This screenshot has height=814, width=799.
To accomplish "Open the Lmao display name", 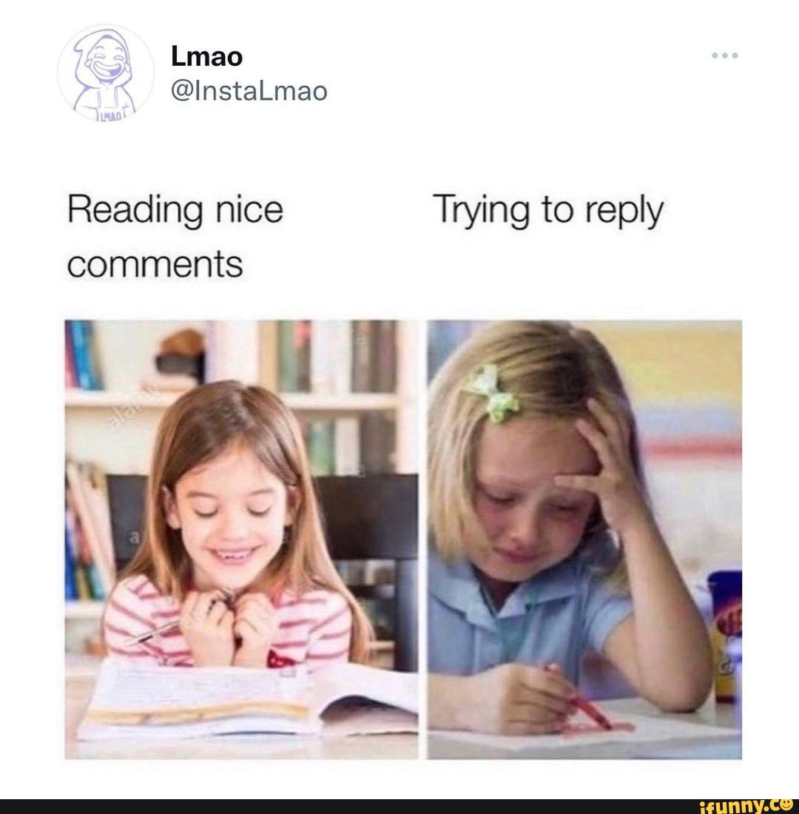I will point(206,56).
